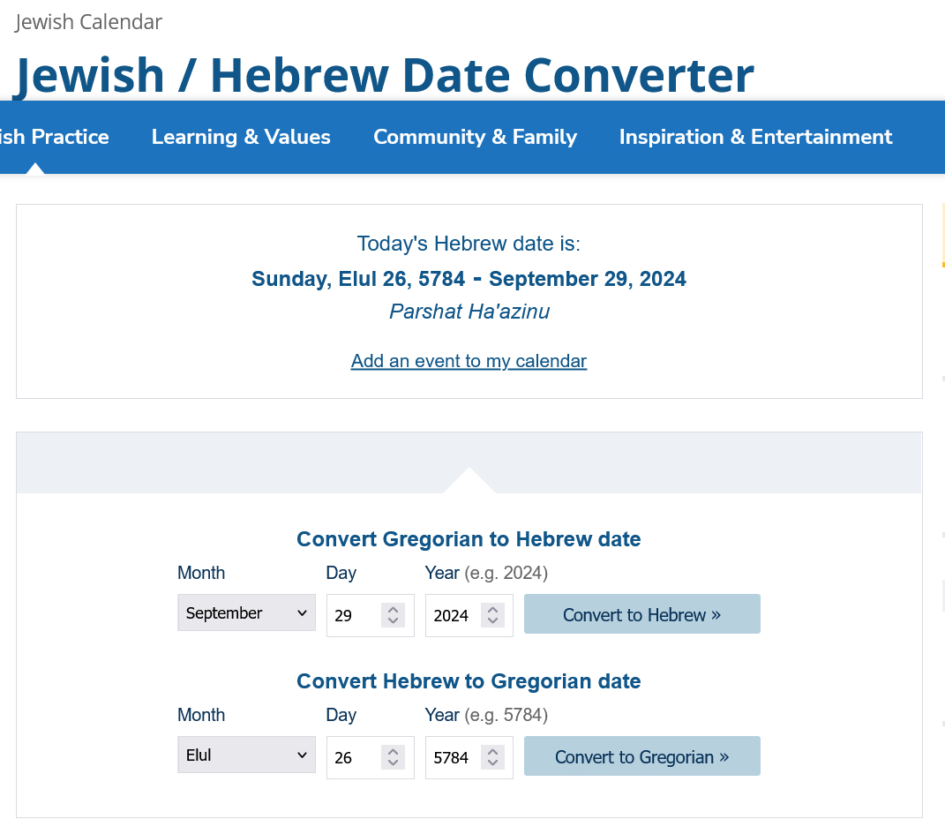
Task: Increase the Hebrew year with up arrow
Action: pyautogui.click(x=492, y=751)
